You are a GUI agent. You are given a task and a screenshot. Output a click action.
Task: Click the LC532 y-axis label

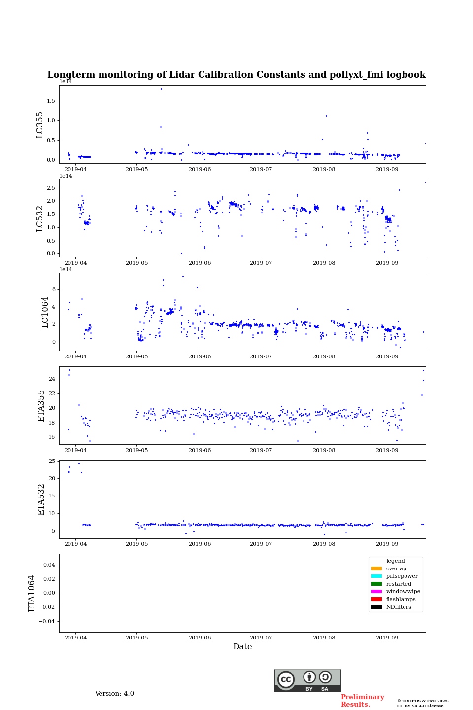tap(40, 218)
